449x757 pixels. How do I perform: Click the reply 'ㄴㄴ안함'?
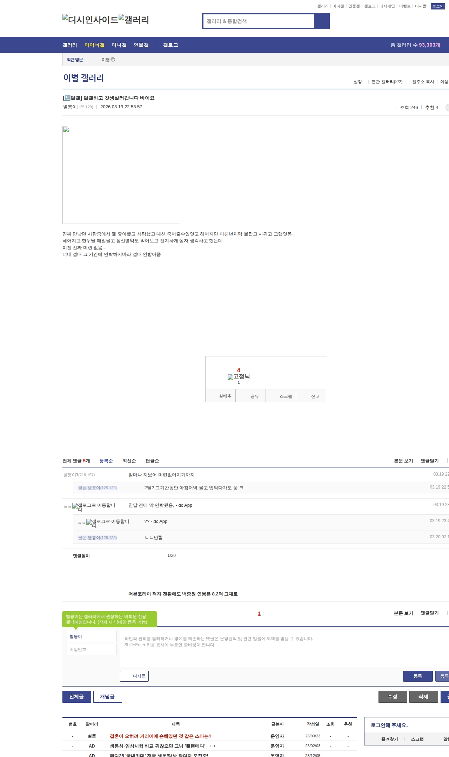(154, 538)
